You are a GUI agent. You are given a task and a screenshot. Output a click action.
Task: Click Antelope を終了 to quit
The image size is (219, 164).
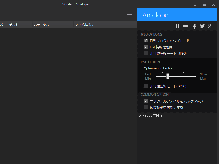[x=151, y=116]
